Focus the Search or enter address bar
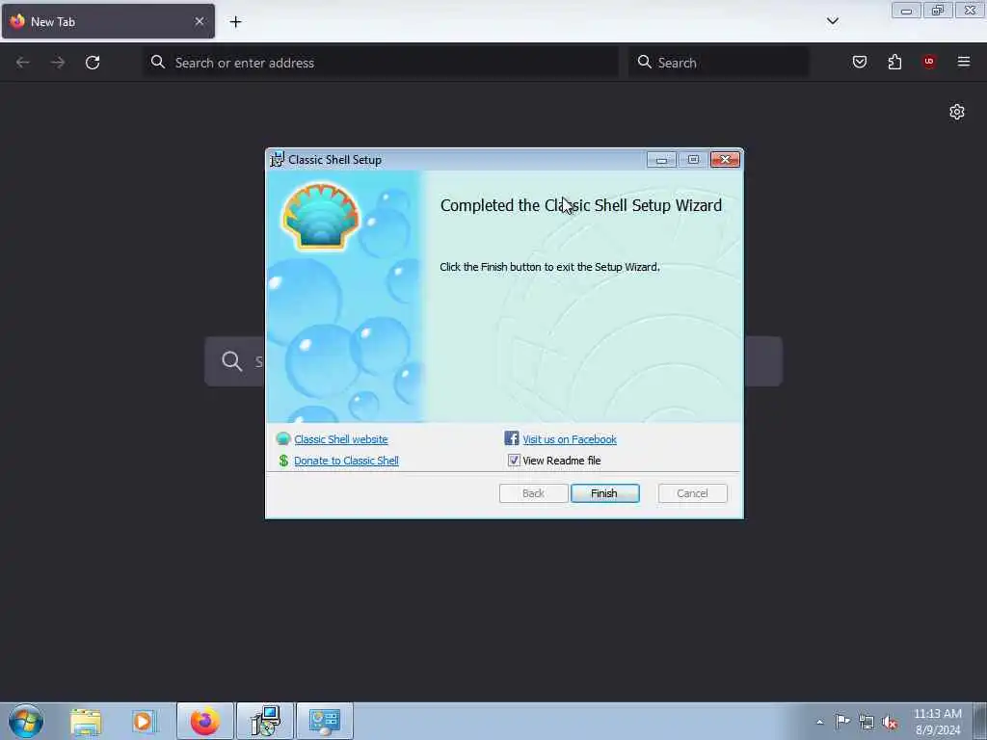 coord(381,63)
